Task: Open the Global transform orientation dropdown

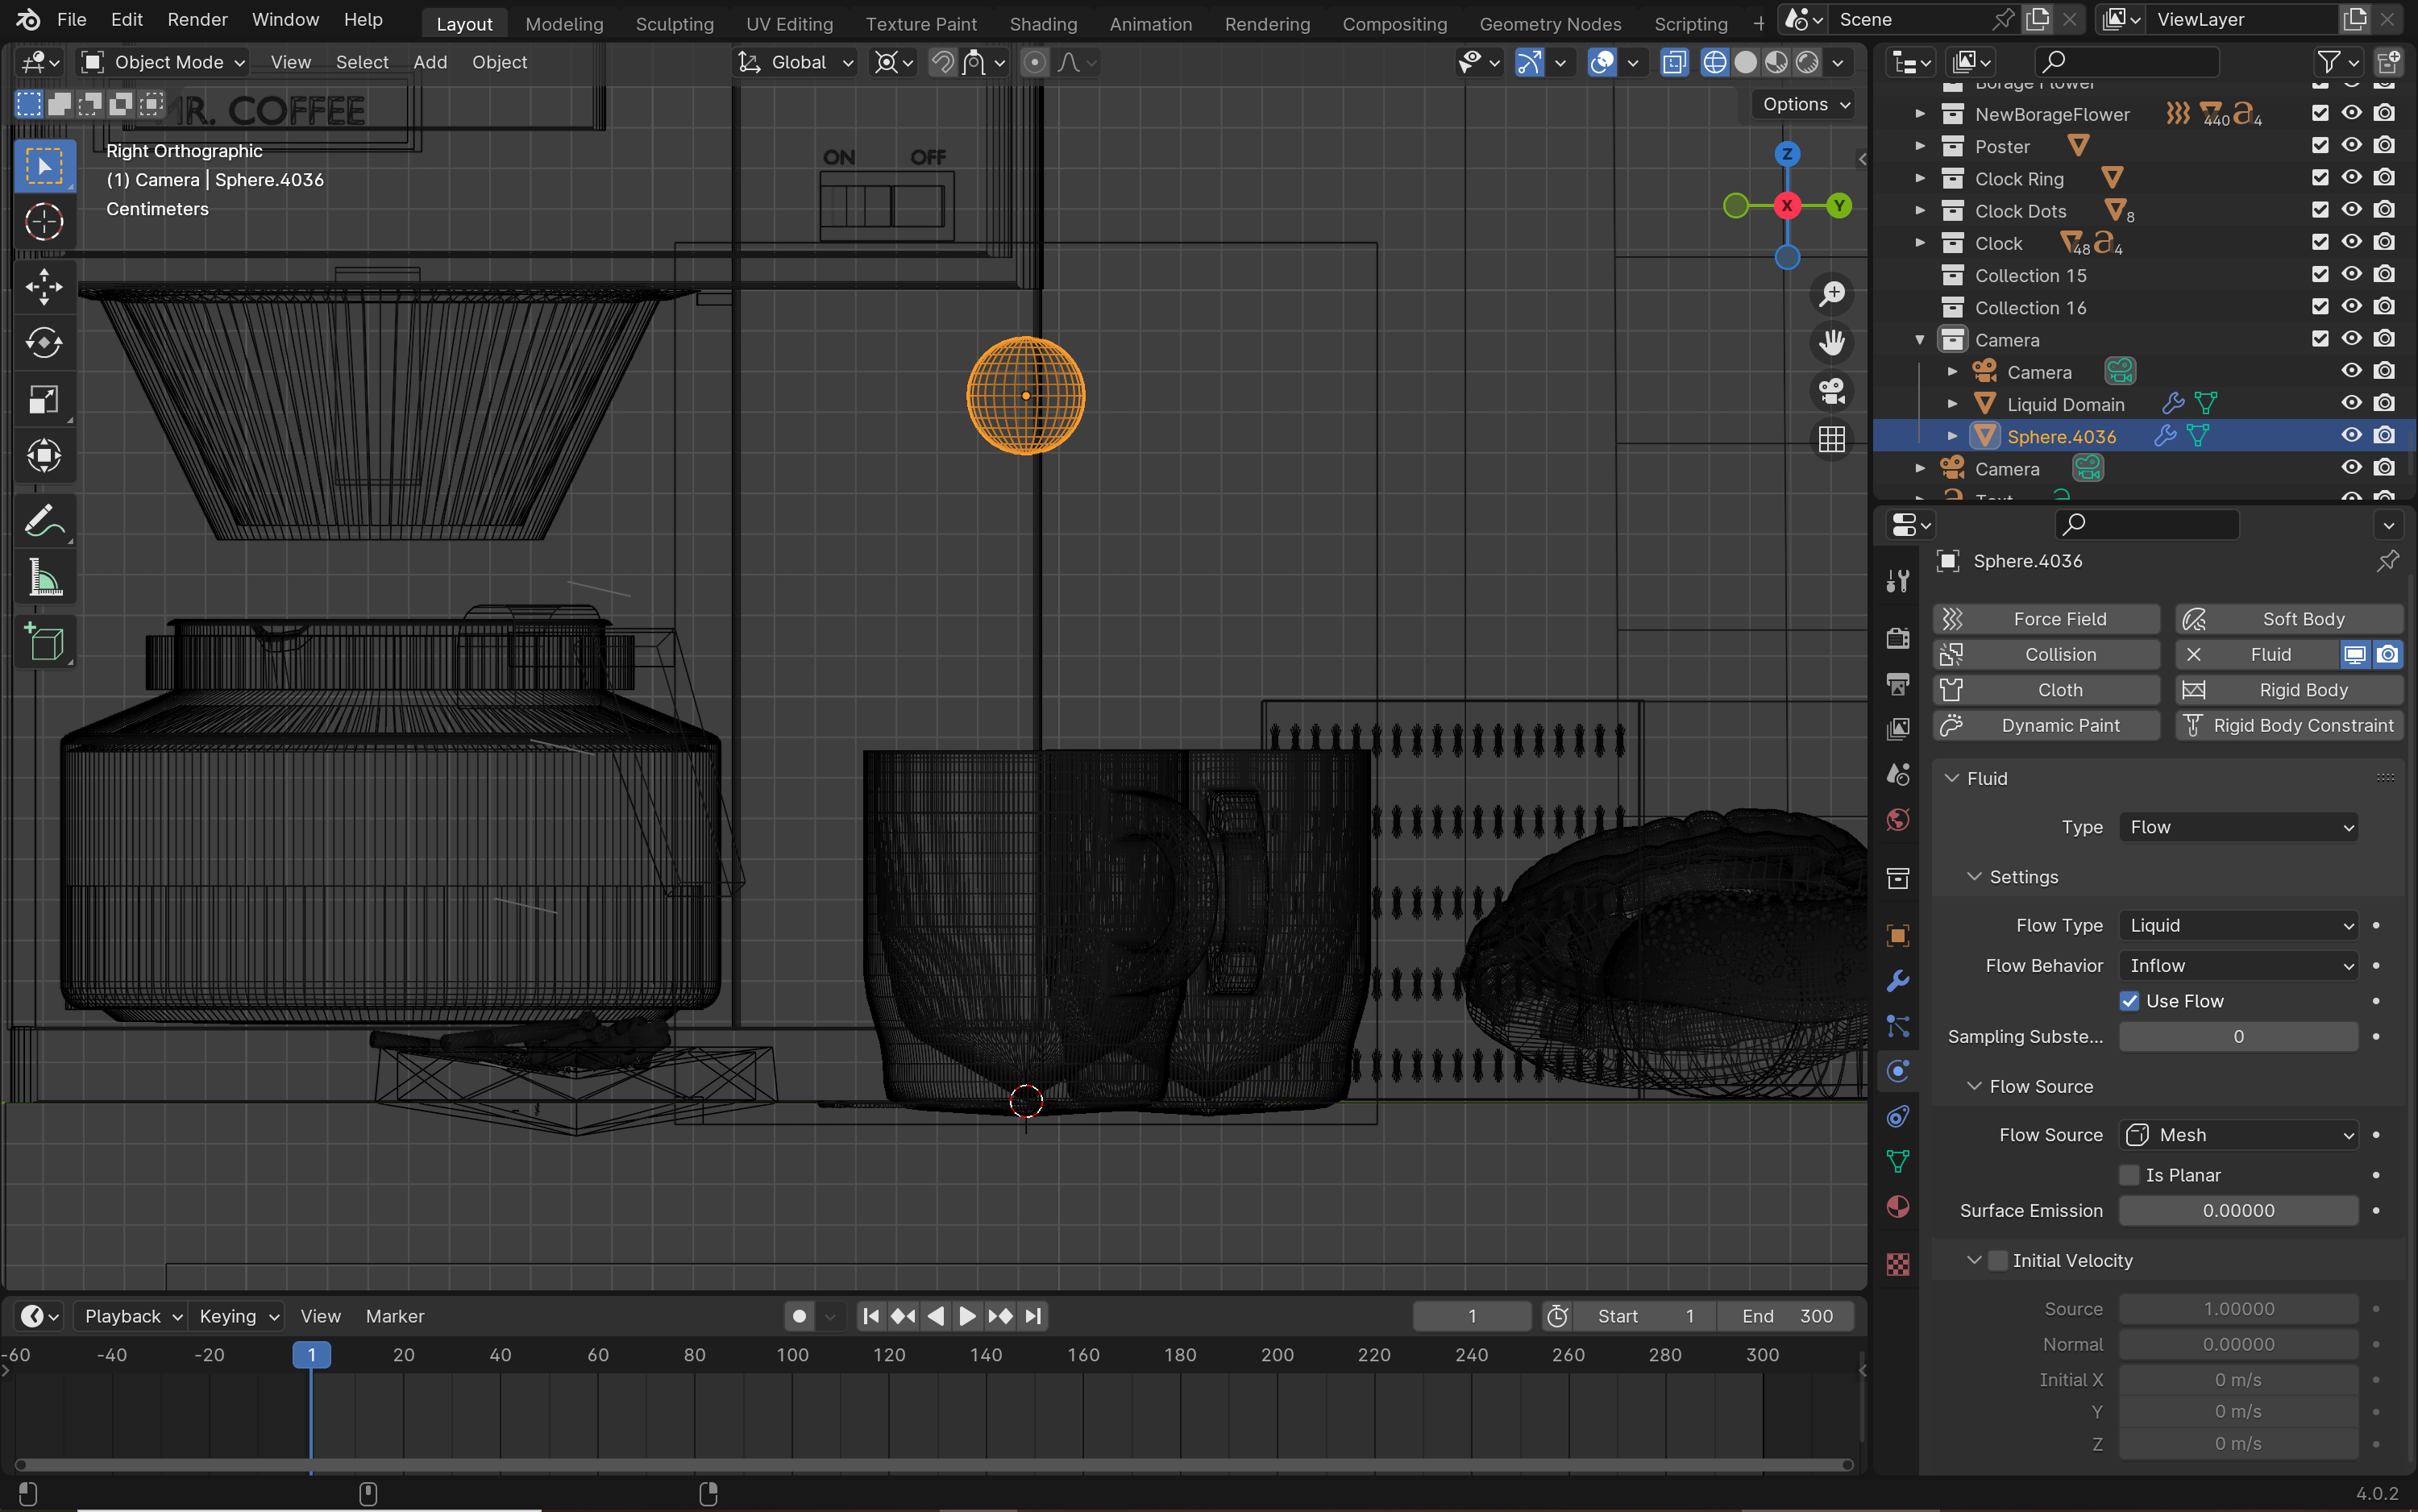Action: tap(796, 62)
